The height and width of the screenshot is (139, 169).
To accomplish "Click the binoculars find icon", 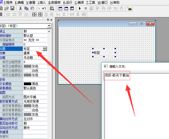I will click(129, 9).
